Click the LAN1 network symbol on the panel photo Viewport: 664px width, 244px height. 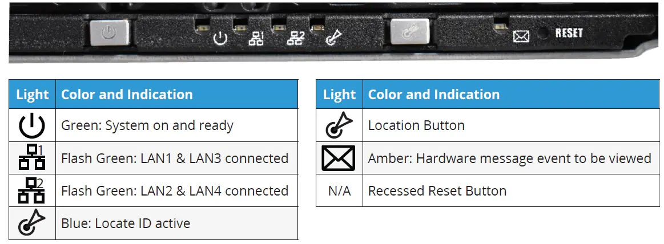tap(256, 38)
